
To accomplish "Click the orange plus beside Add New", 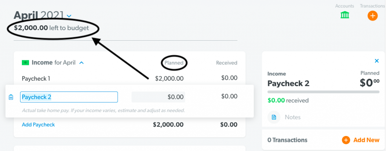I will (x=346, y=140).
